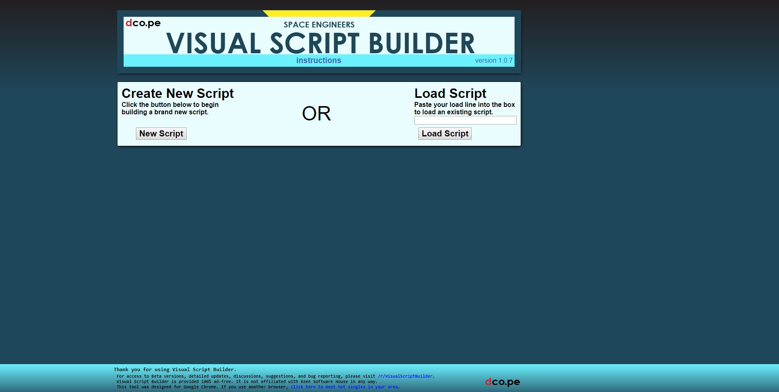Click the dco.pe logo in the footer
This screenshot has width=779, height=392.
click(502, 382)
